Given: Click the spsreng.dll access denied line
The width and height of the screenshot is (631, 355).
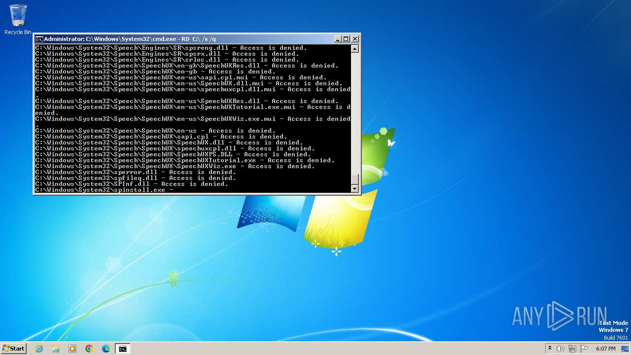Looking at the screenshot, I should [x=171, y=48].
